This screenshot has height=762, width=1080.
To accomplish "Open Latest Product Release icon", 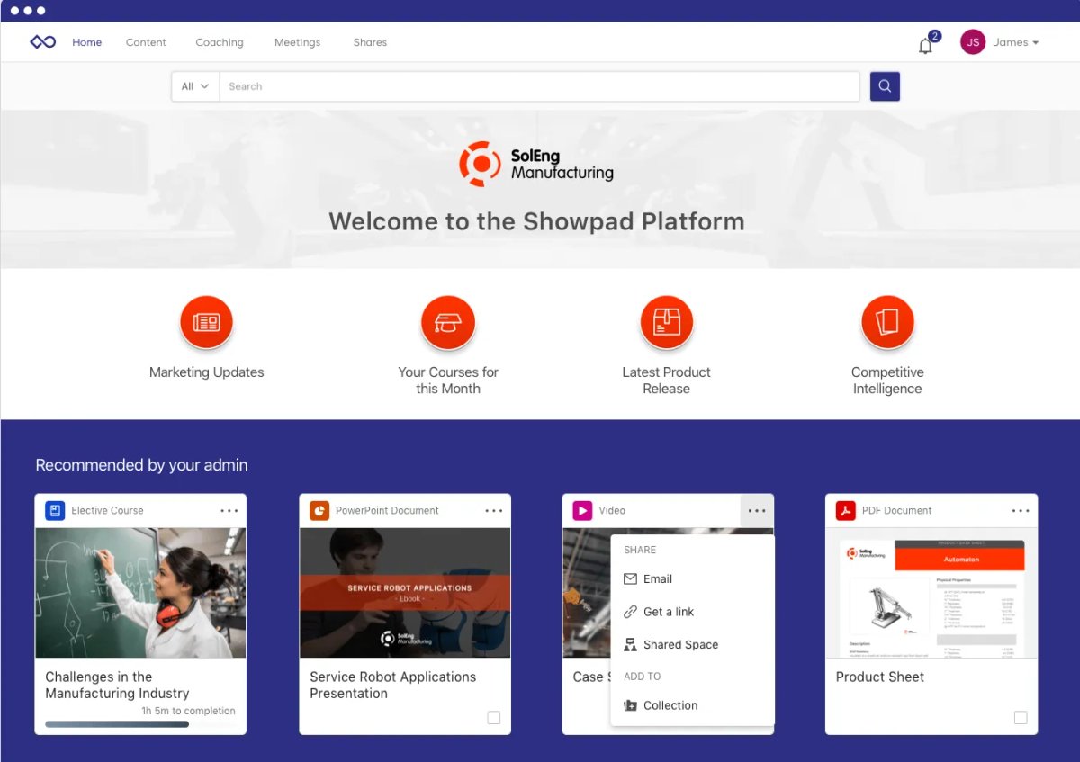I will [666, 322].
